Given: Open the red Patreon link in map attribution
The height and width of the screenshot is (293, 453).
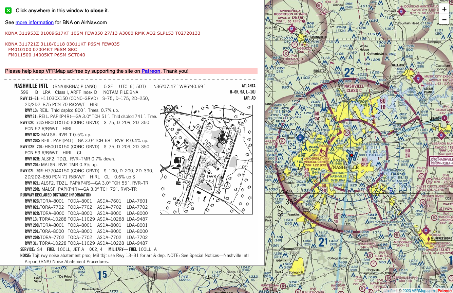Looking at the screenshot, I should [x=445, y=291].
